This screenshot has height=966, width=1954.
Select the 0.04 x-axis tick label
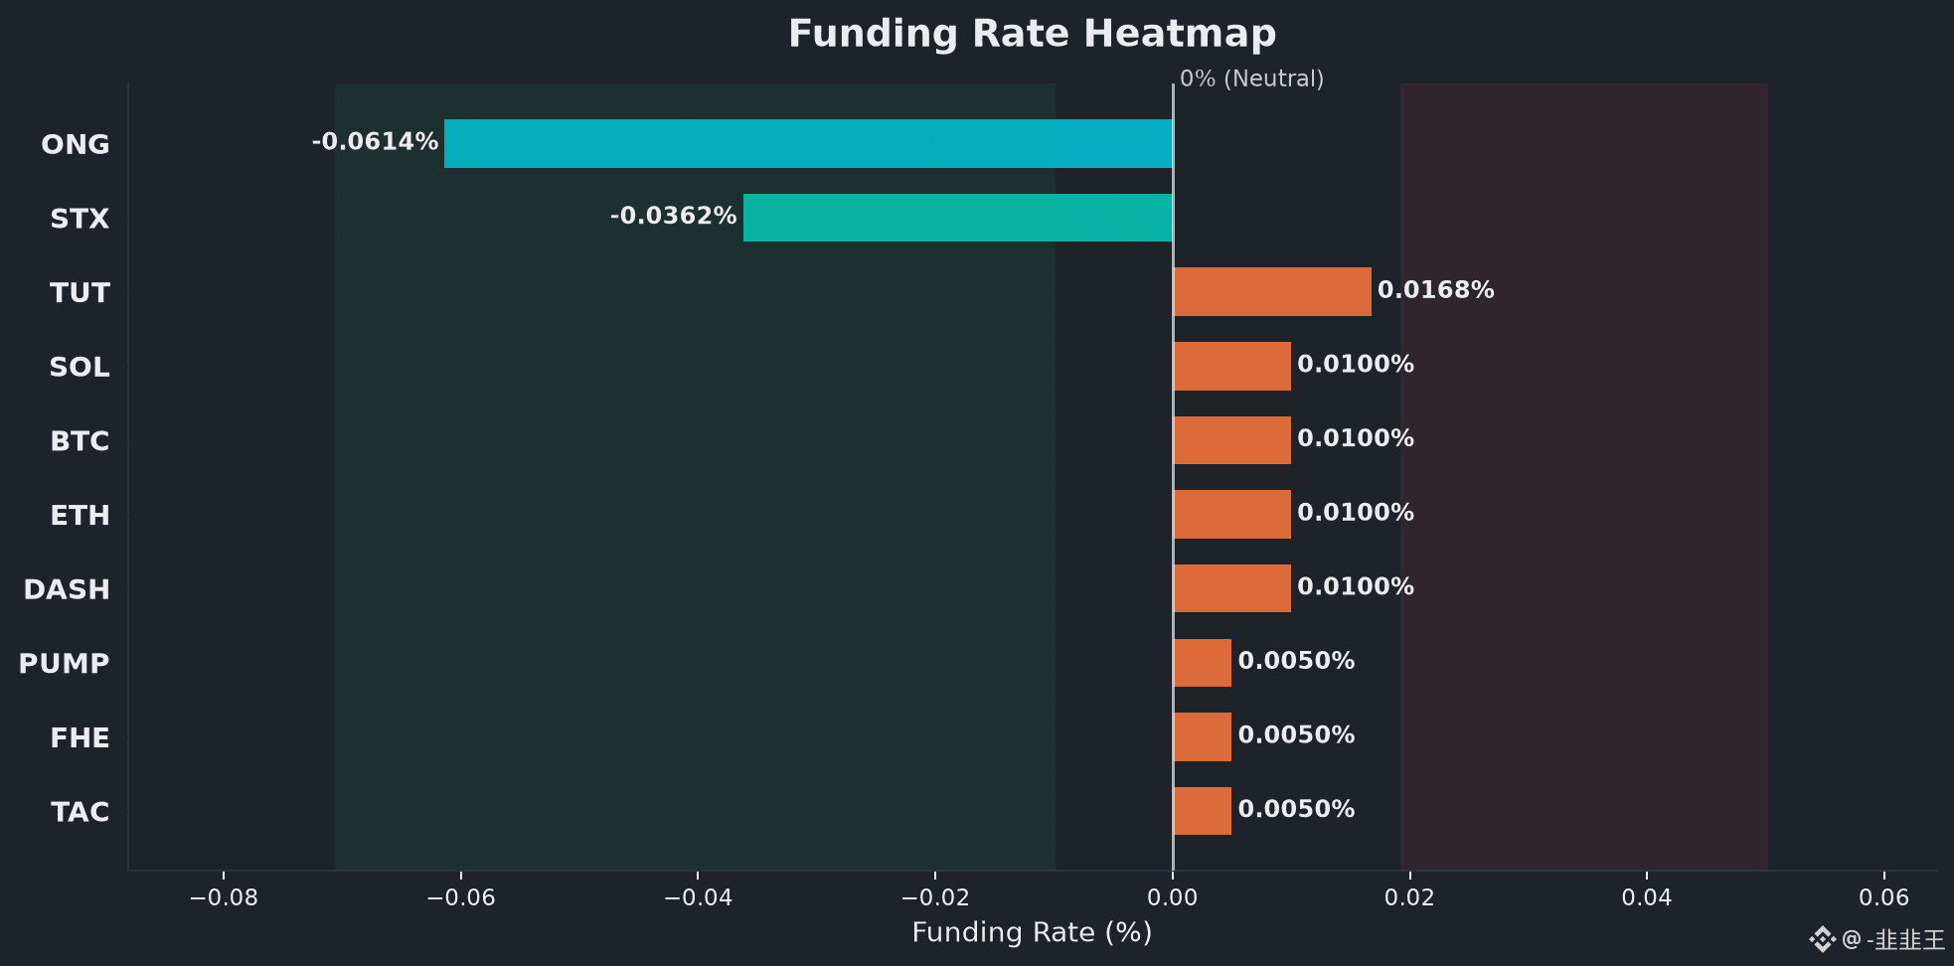click(x=1647, y=898)
